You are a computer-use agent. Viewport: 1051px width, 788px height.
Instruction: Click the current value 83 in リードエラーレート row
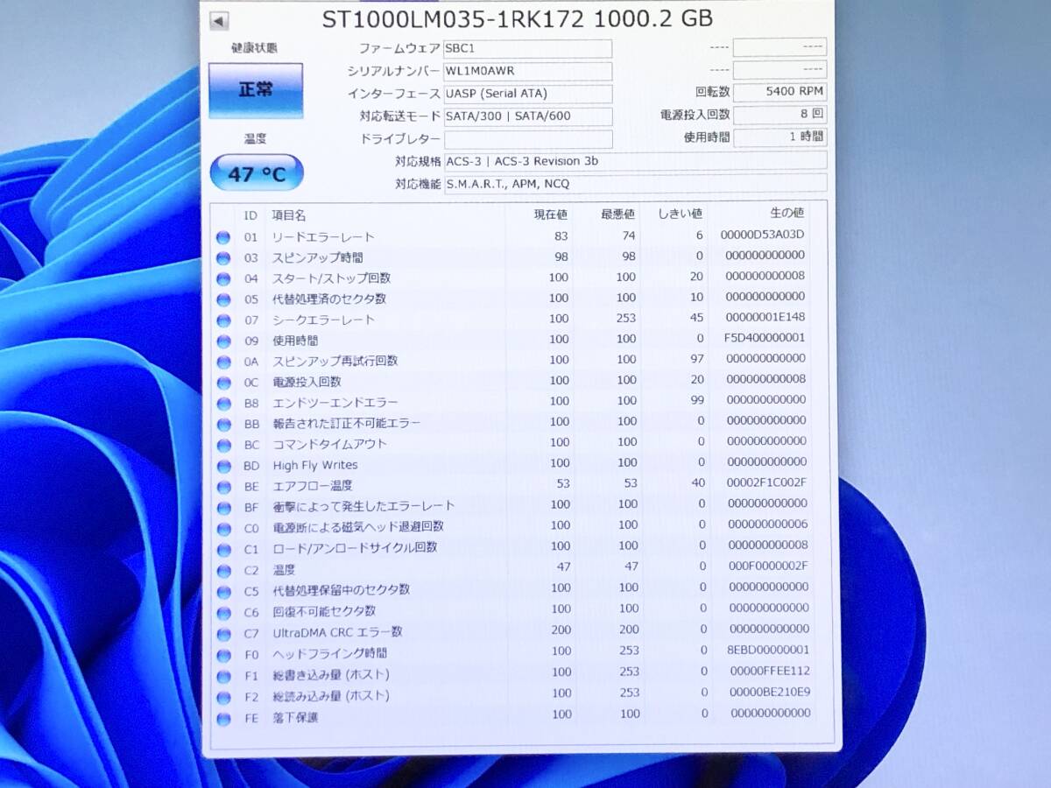[561, 236]
